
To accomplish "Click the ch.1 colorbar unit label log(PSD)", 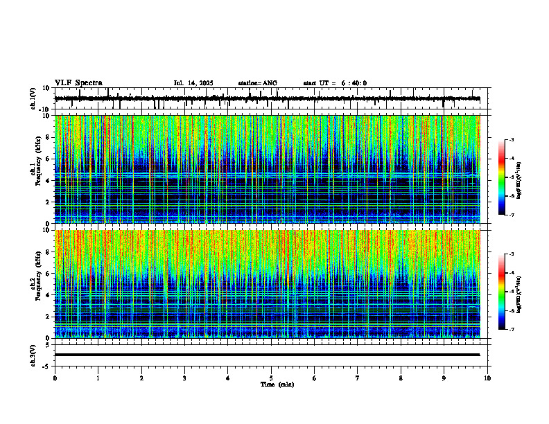I will tap(519, 181).
